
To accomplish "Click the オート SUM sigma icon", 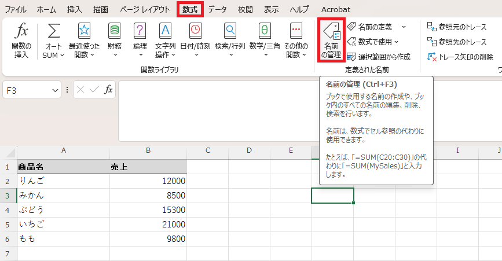I will [53, 31].
